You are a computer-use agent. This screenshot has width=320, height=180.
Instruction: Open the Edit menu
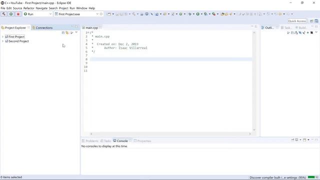pyautogui.click(x=9, y=8)
